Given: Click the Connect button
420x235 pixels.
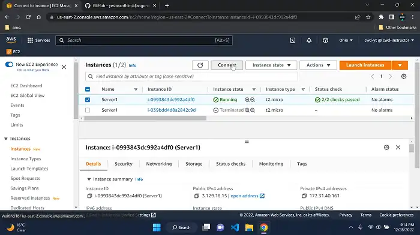Looking at the screenshot, I should coord(227,65).
